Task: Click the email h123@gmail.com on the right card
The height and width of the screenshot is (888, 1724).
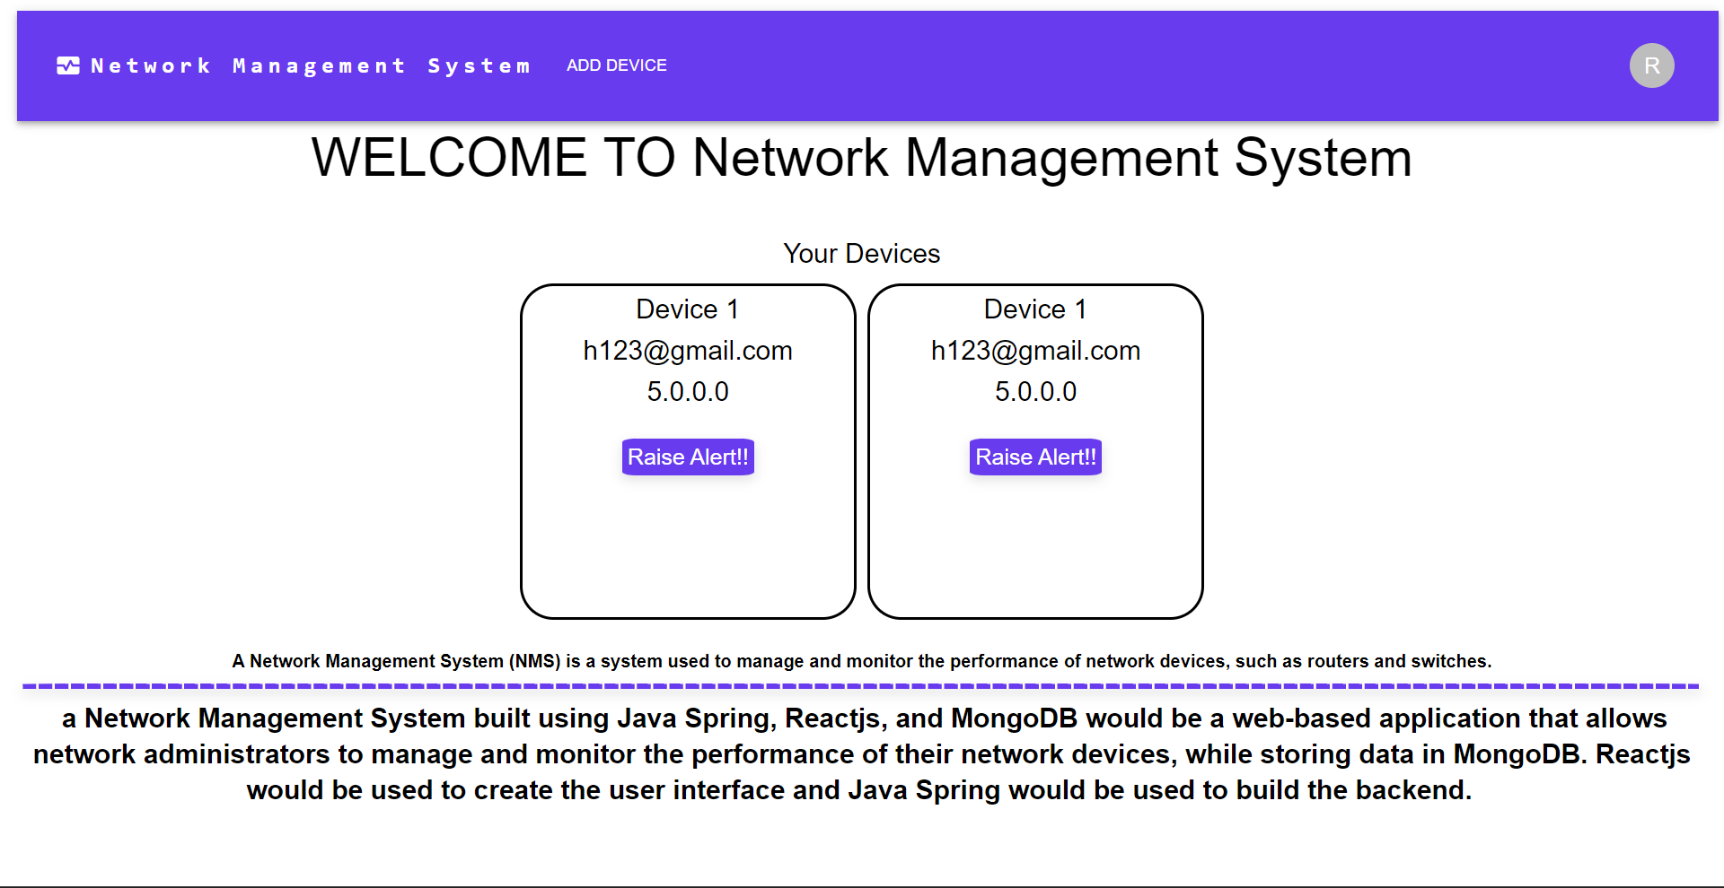Action: 1034,351
